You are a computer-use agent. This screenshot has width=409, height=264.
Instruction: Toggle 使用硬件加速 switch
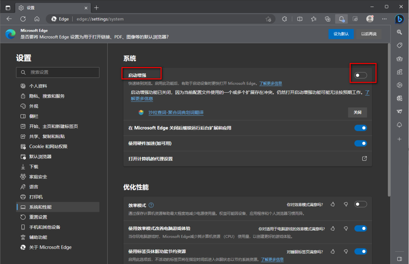pyautogui.click(x=361, y=143)
